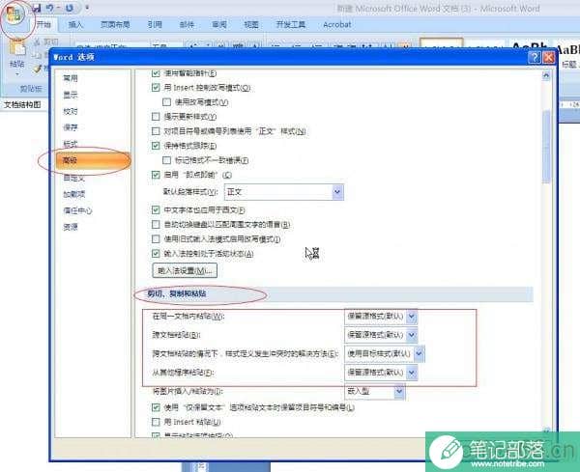Screen dimensions: 580x472
Task: Open the 在同一文档内粘贴 dropdown
Action: coord(381,317)
